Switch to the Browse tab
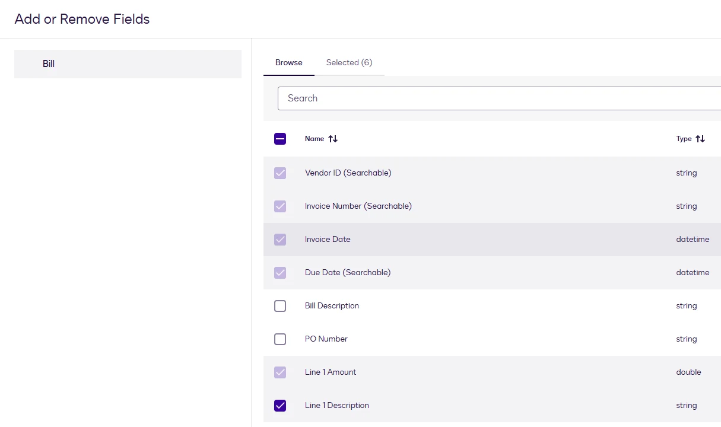Viewport: 721px width, 427px height. tap(289, 62)
